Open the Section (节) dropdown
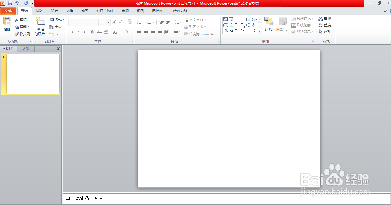Image resolution: width=391 pixels, height=205 pixels. point(55,34)
